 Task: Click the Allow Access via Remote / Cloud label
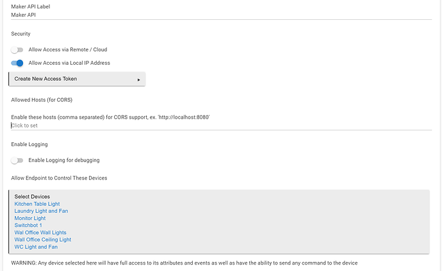pos(68,49)
